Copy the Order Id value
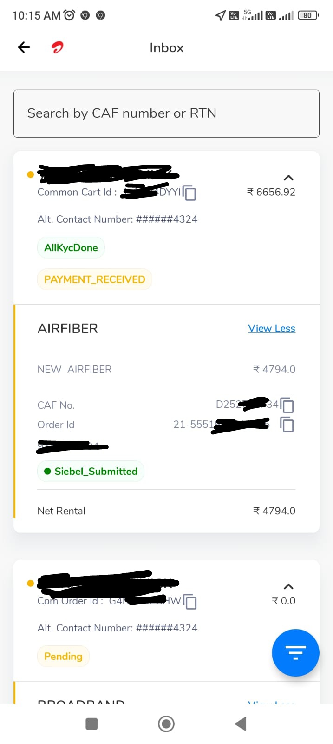 (x=287, y=425)
